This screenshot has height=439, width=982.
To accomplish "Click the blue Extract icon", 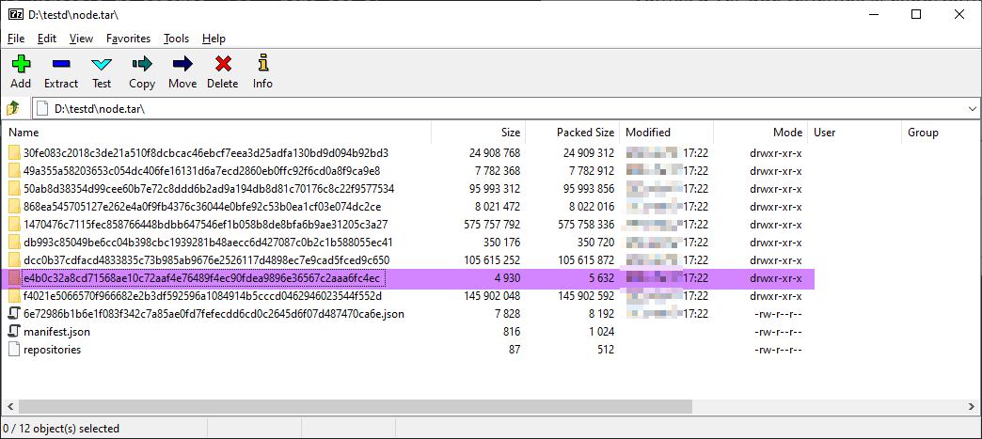I will (61, 64).
